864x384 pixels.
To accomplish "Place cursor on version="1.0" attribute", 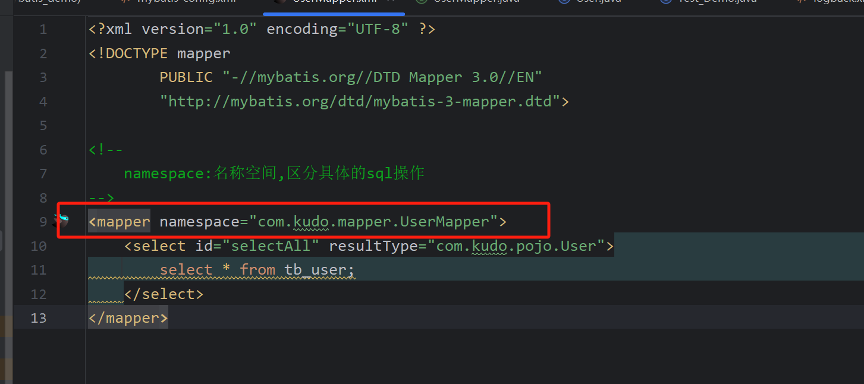I will click(199, 30).
